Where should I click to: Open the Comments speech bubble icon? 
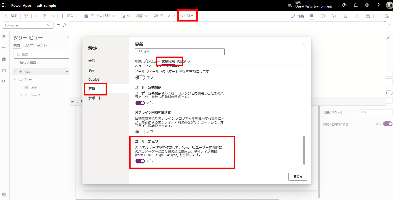coord(323,16)
